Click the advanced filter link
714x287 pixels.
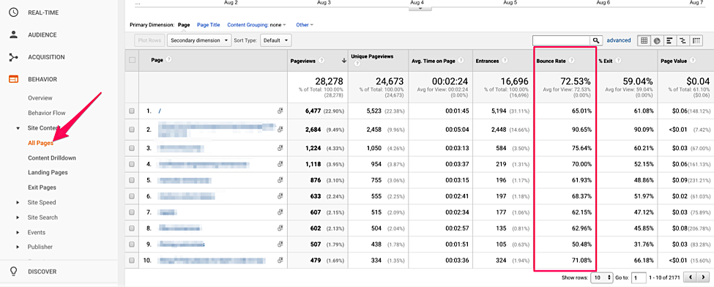click(x=618, y=40)
